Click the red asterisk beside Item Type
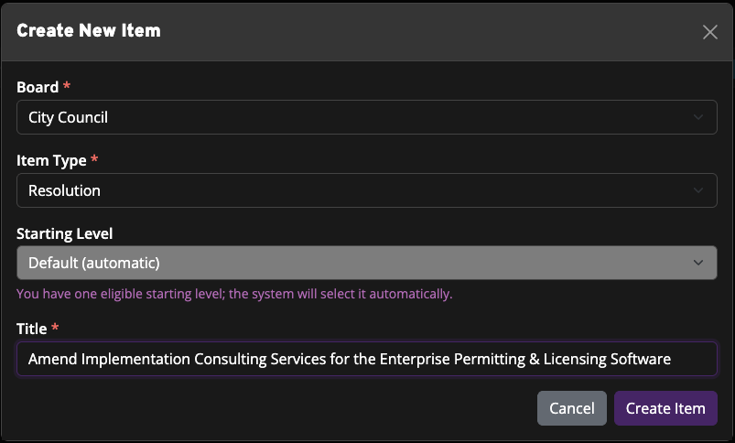The image size is (735, 443). [x=95, y=160]
